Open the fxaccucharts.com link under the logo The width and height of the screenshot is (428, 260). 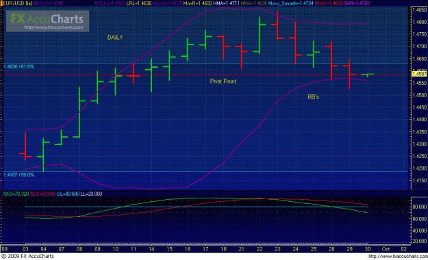53,27
